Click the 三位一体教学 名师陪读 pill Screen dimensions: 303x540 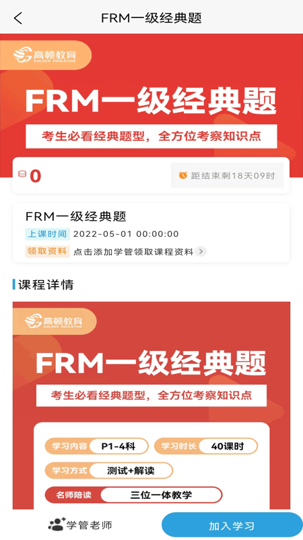click(133, 495)
